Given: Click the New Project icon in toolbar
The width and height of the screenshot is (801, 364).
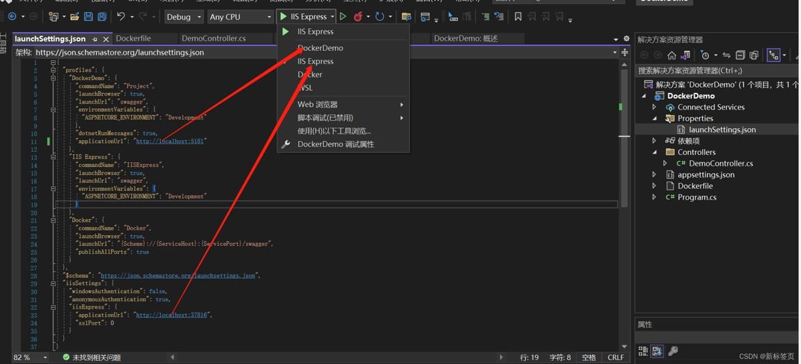Looking at the screenshot, I should pos(53,16).
